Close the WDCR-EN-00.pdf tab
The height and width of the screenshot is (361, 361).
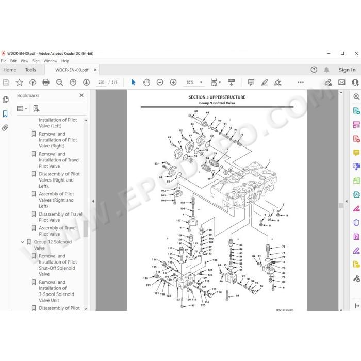pos(95,70)
